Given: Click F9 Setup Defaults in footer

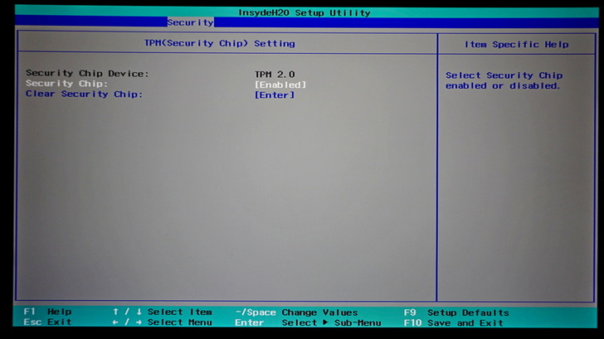Looking at the screenshot, I should [456, 312].
